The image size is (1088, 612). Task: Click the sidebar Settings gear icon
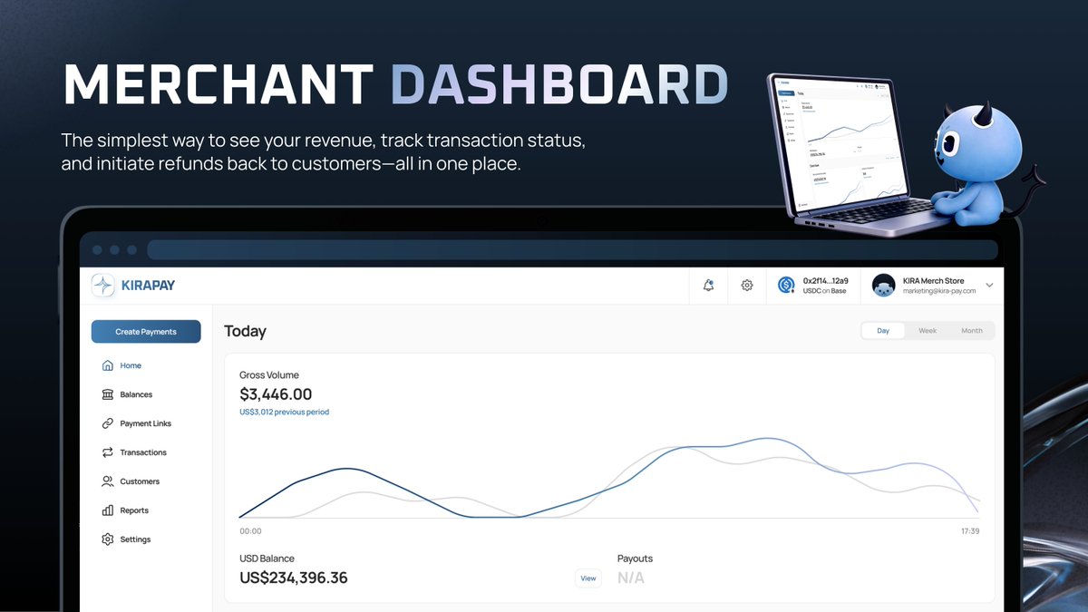(x=108, y=539)
